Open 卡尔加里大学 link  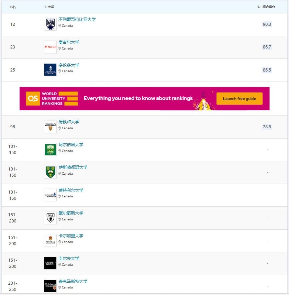click(71, 236)
